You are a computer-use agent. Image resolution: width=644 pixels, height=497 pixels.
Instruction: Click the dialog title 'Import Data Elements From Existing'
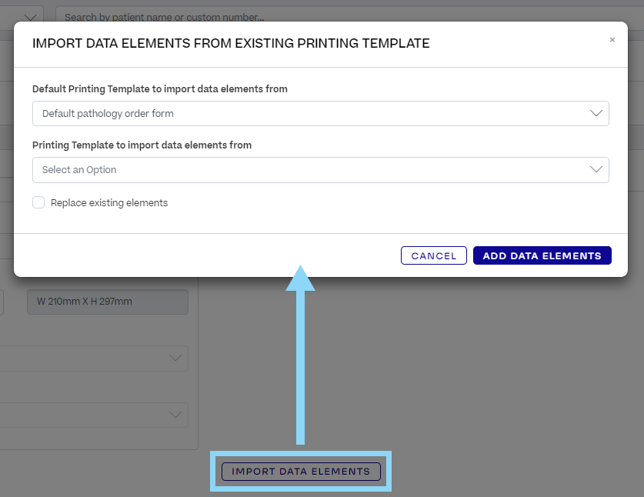pos(231,44)
